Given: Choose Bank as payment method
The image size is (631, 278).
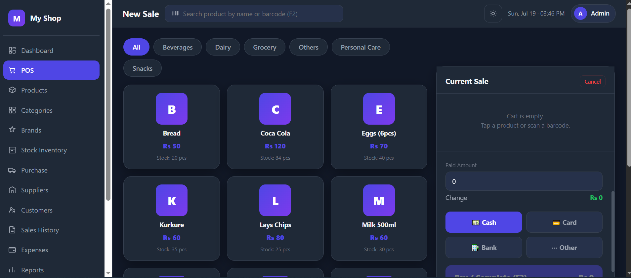Looking at the screenshot, I should pyautogui.click(x=484, y=247).
